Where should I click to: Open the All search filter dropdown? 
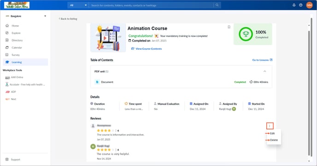[78, 5]
